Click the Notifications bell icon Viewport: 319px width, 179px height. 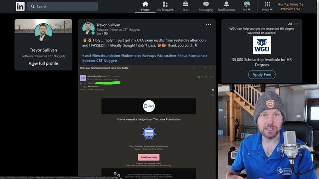pyautogui.click(x=226, y=4)
